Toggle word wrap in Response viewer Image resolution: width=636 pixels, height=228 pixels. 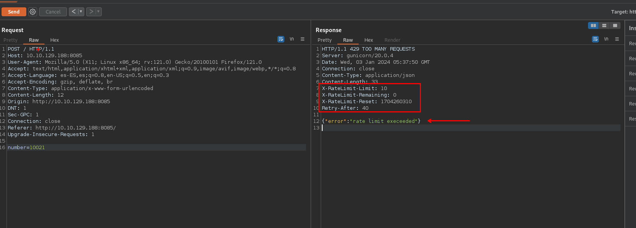595,39
